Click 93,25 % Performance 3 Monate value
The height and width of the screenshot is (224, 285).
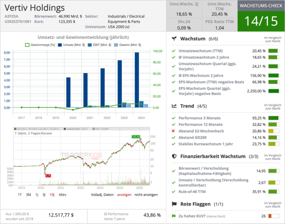[x=259, y=118]
